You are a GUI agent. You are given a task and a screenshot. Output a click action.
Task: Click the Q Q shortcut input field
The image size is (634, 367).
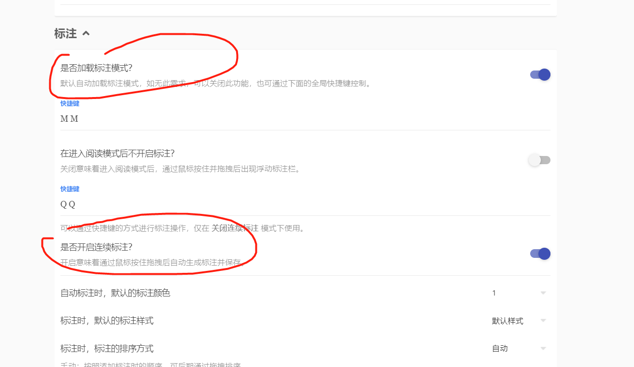tap(305, 204)
